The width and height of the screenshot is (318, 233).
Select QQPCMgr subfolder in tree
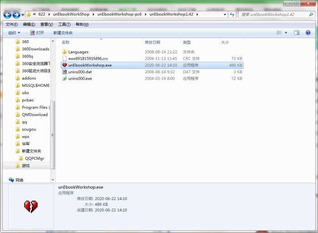(35, 158)
